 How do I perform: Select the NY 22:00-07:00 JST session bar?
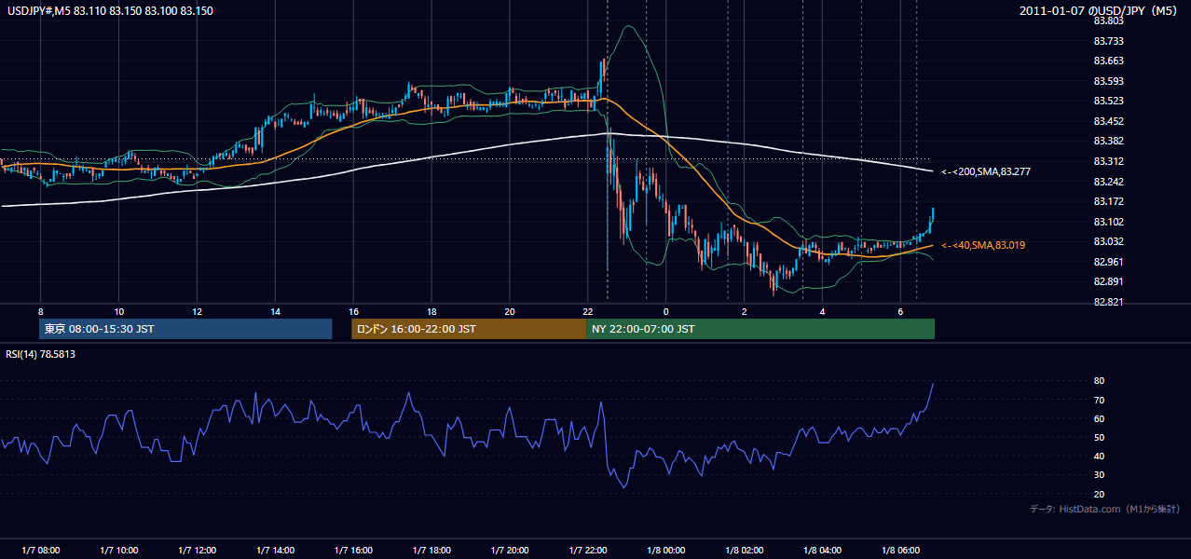[x=760, y=329]
